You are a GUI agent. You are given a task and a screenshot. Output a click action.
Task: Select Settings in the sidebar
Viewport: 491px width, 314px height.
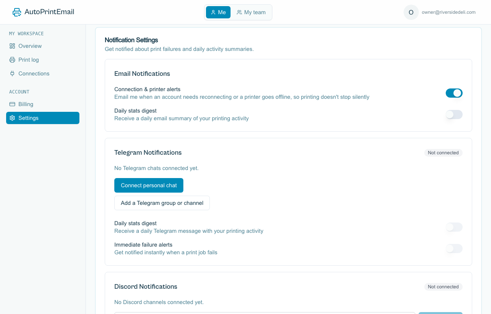coord(43,118)
